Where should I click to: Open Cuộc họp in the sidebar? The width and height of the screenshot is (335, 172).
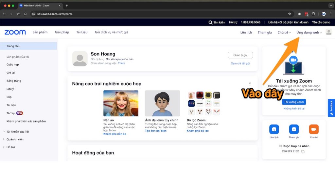(x=13, y=64)
